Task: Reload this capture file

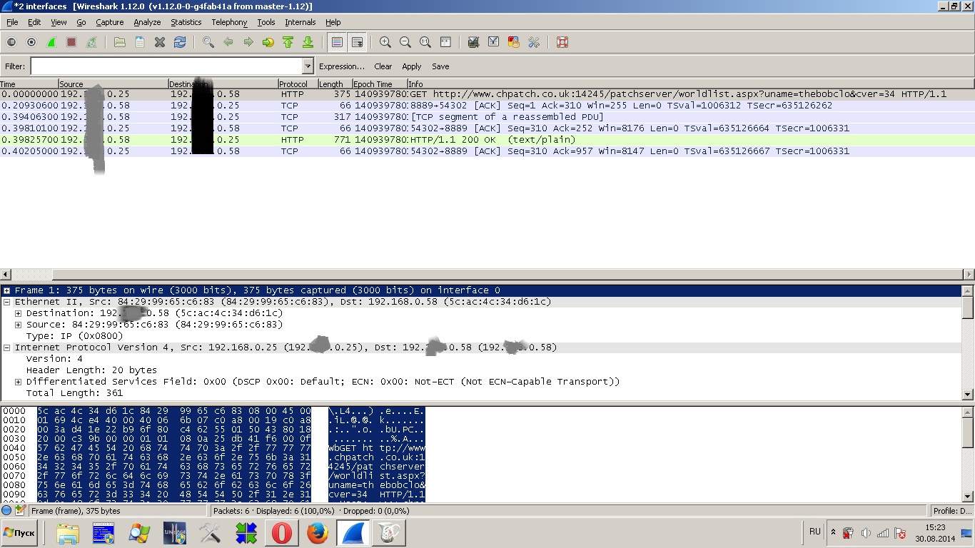Action: click(180, 43)
